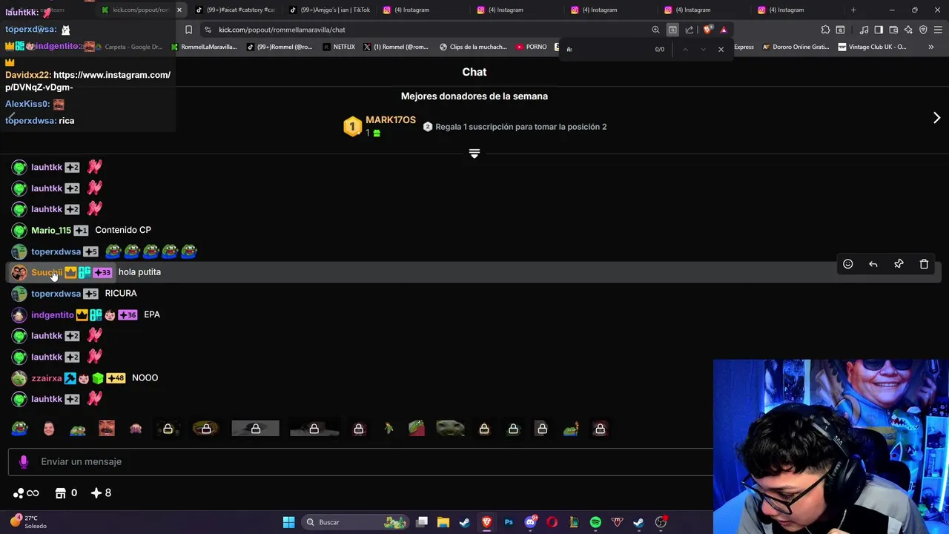949x534 pixels.
Task: Open Suuchii's username in chat
Action: click(47, 272)
